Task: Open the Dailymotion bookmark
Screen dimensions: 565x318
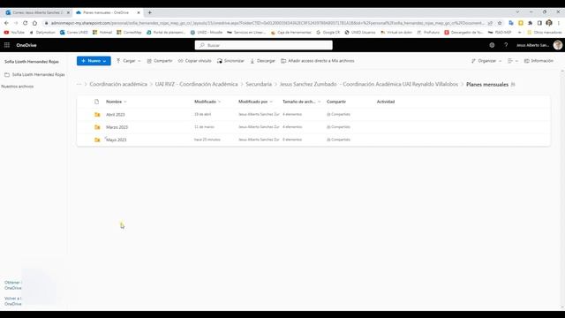Action: click(x=42, y=33)
